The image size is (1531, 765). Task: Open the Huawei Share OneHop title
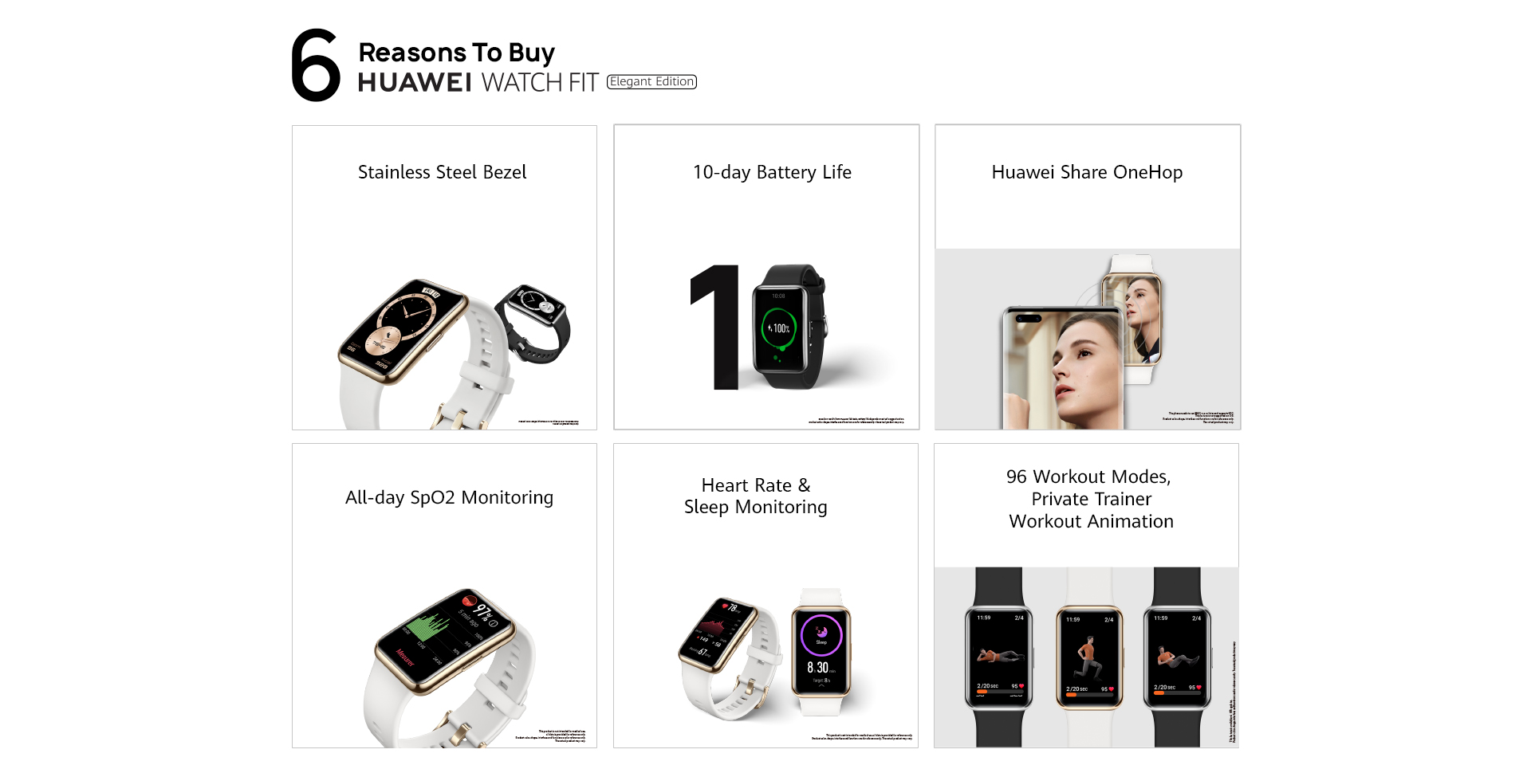1087,172
